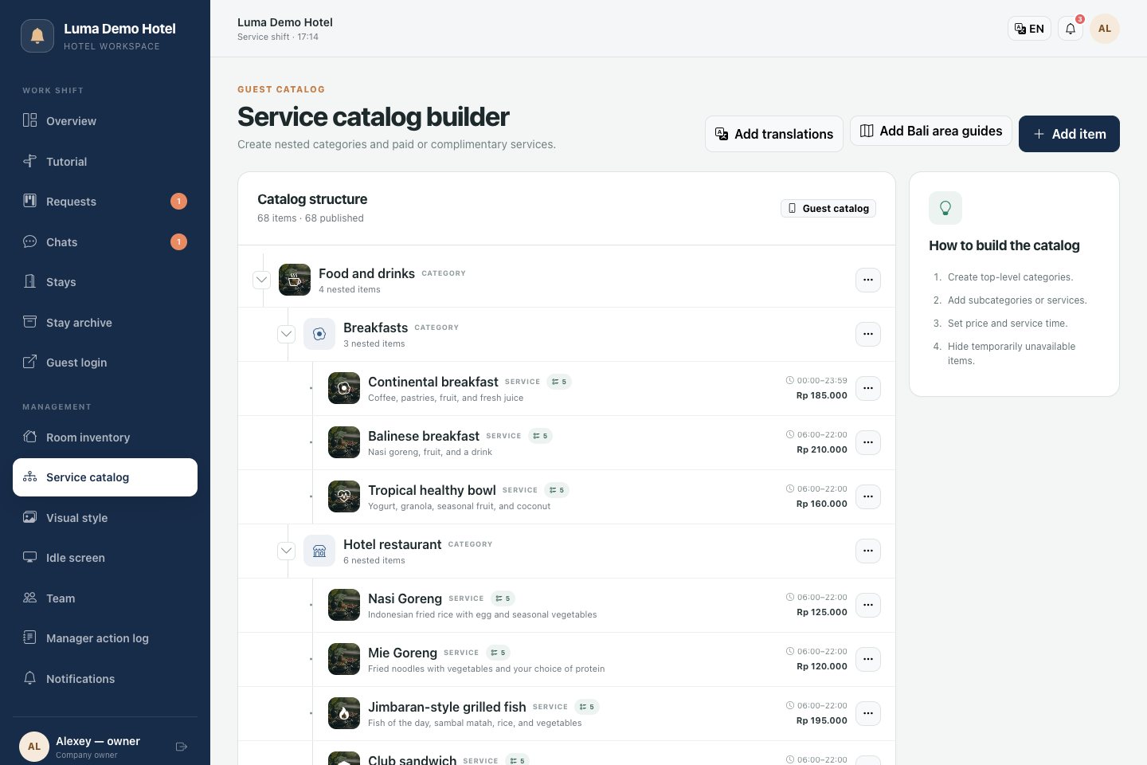The image size is (1147, 765).
Task: Open Room inventory management
Action: click(105, 437)
